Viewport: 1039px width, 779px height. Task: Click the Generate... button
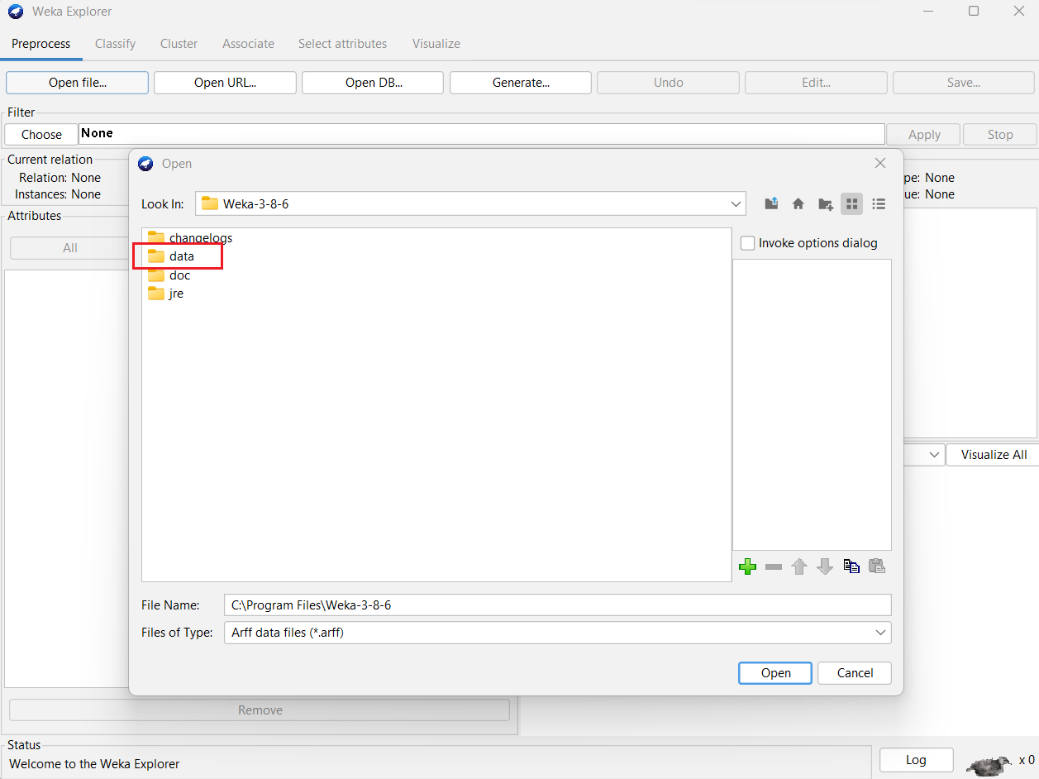click(521, 83)
